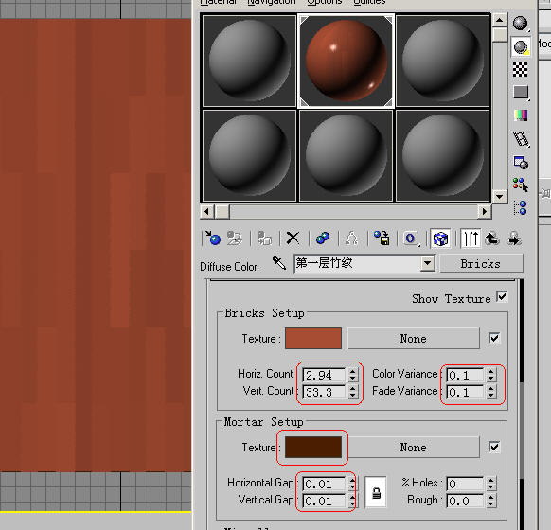Adjust the Color Variance spinner
This screenshot has width=551, height=530.
491,375
